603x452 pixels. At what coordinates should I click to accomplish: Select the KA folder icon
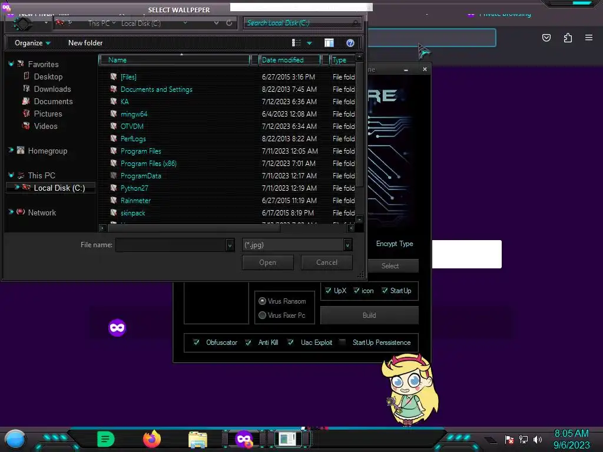point(114,101)
